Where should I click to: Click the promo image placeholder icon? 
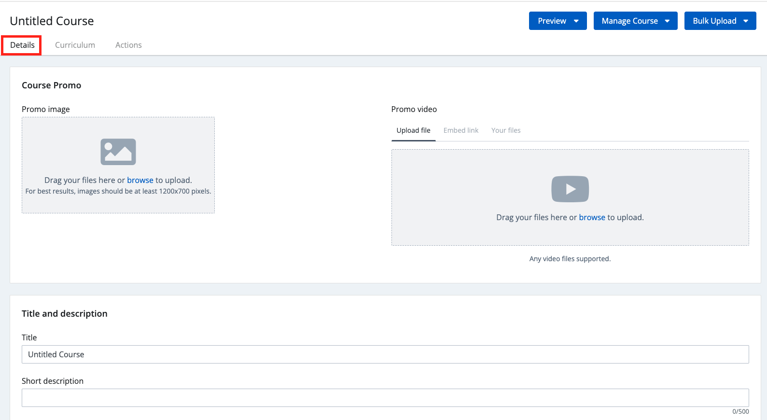pyautogui.click(x=118, y=152)
